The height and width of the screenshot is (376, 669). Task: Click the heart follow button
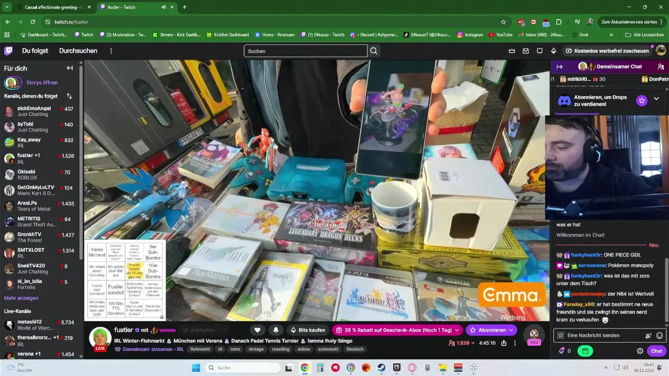(258, 330)
